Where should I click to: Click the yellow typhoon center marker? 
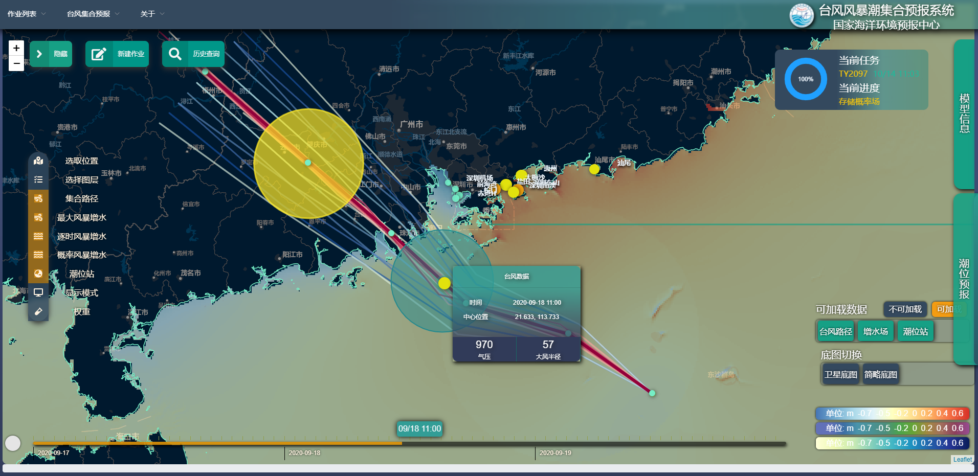click(x=444, y=283)
